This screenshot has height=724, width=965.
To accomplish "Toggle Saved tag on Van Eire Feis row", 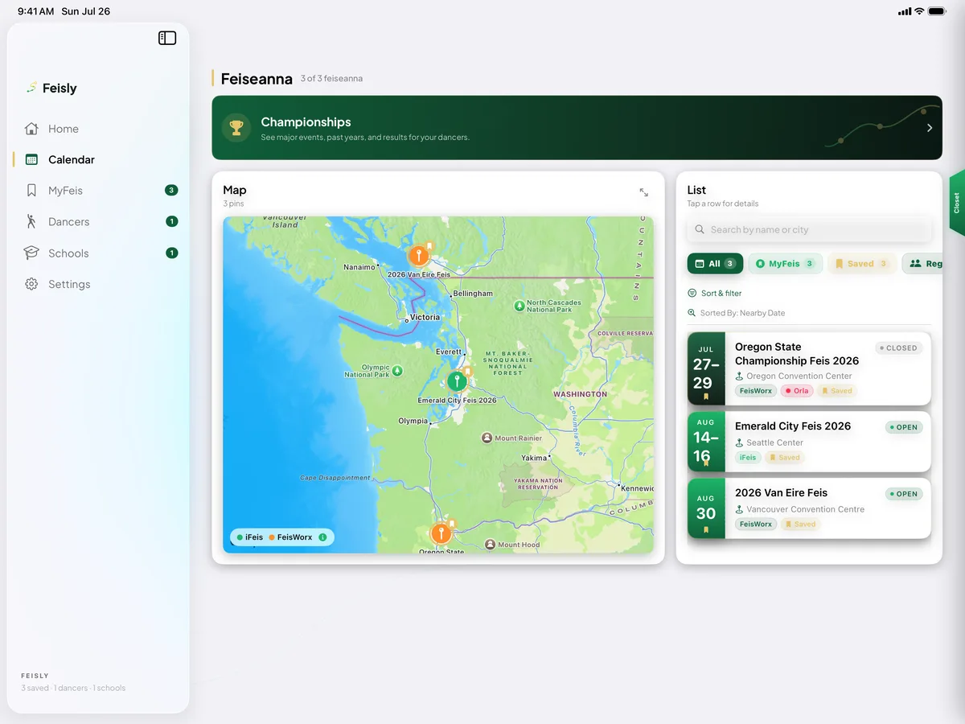I will (800, 524).
